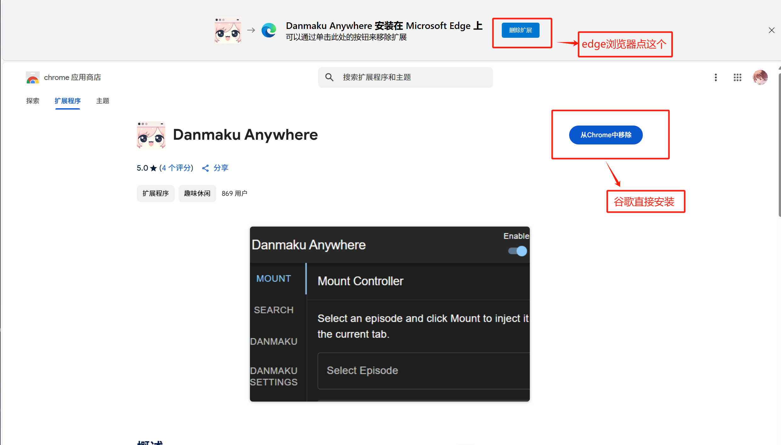
Task: Select the 扩展程序 tab
Action: pos(67,101)
